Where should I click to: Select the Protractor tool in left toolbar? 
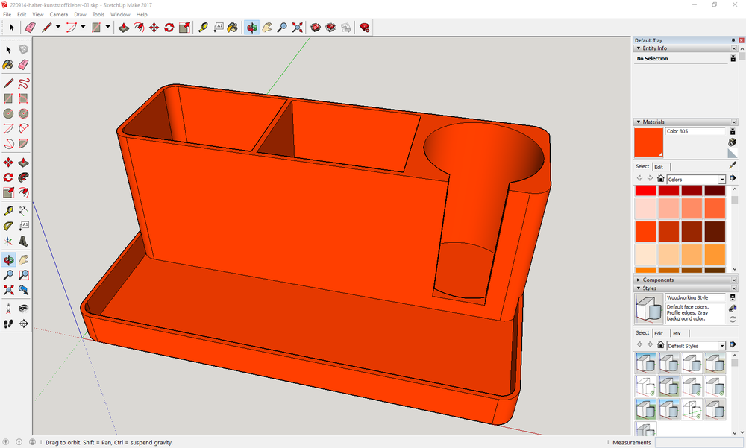(8, 226)
